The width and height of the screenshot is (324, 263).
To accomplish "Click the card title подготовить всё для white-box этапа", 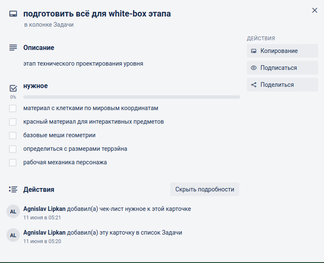I will click(97, 14).
